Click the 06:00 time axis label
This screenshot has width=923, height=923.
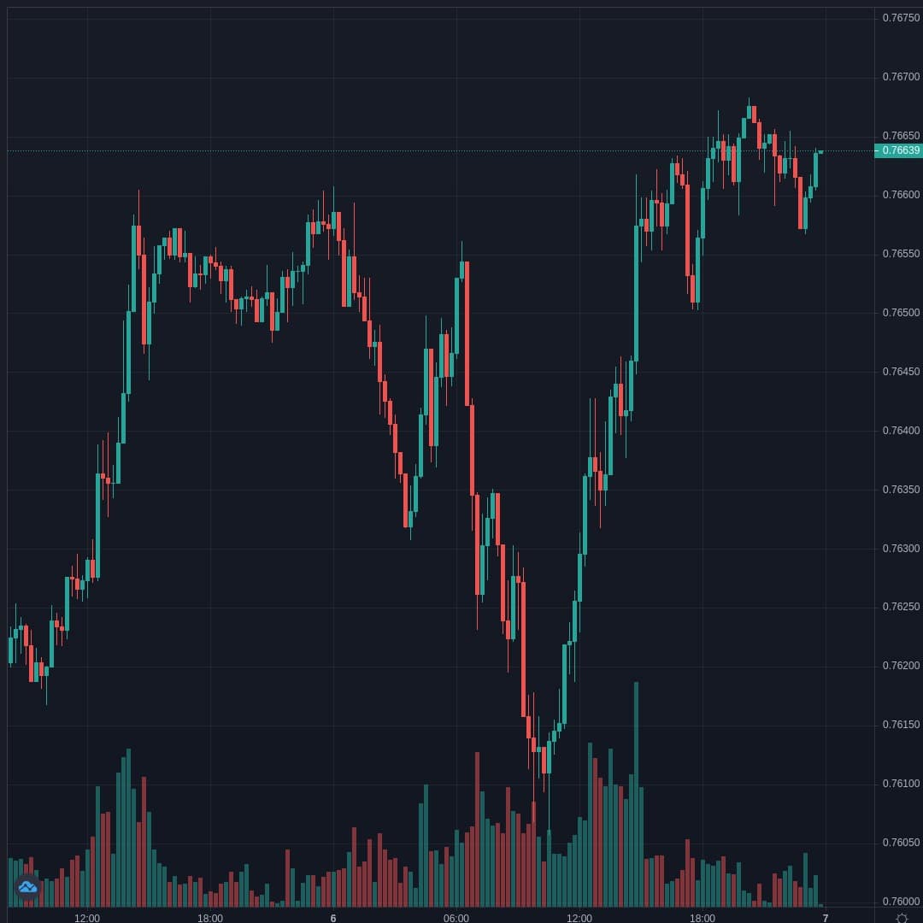[456, 919]
